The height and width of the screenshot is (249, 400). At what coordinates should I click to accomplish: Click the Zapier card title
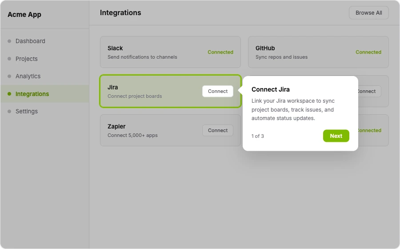116,127
